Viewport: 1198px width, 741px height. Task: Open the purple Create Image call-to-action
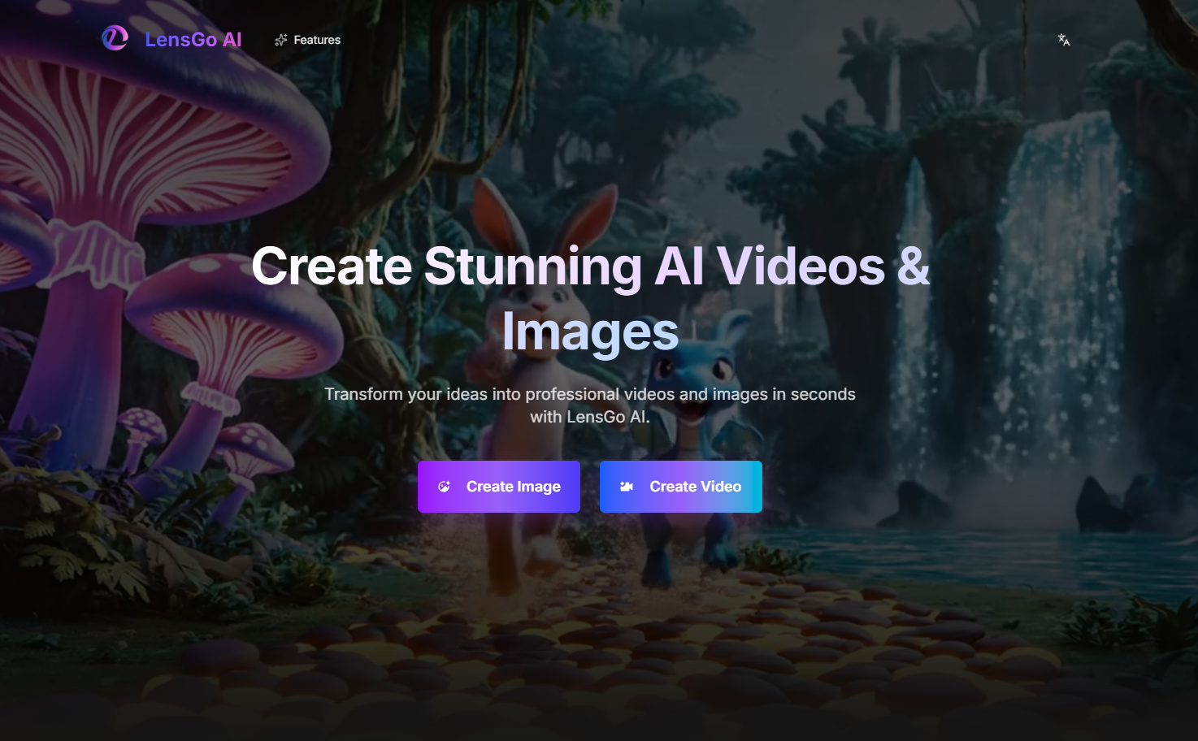click(498, 486)
